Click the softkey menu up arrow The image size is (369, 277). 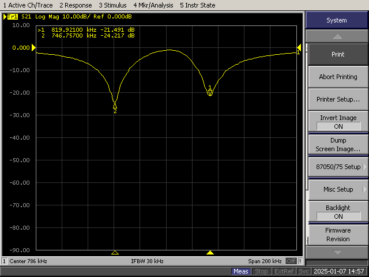point(337,36)
